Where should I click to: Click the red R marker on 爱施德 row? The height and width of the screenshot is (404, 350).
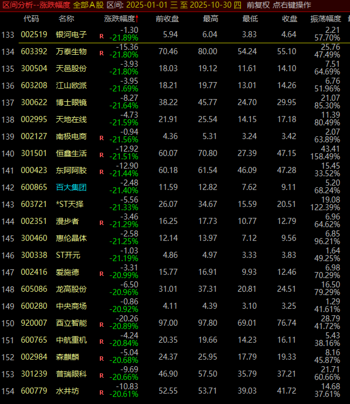click(x=101, y=274)
